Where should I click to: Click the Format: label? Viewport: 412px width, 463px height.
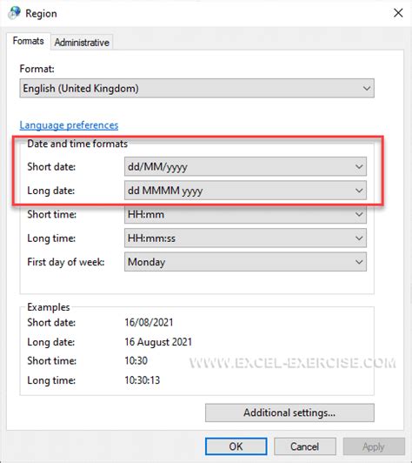coord(37,69)
